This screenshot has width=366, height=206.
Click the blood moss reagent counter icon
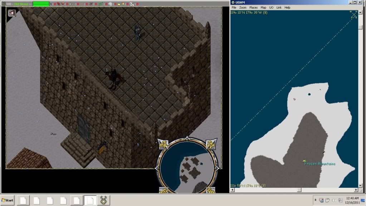[58, 4]
